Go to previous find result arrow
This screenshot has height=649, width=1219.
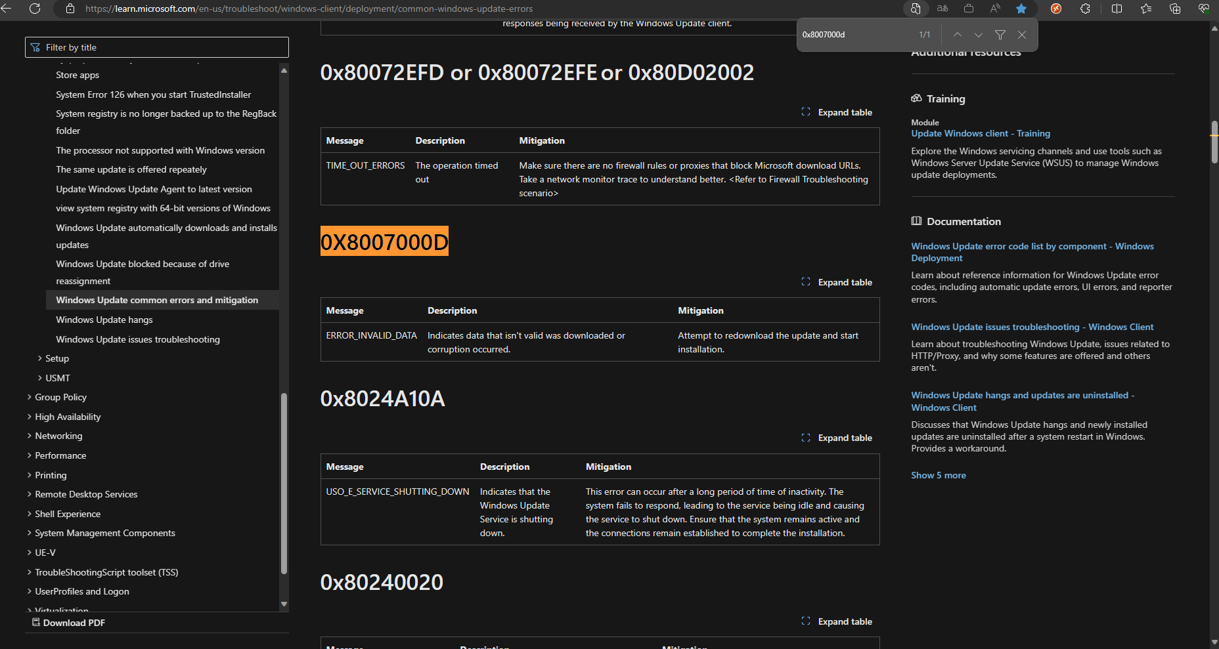click(x=958, y=35)
